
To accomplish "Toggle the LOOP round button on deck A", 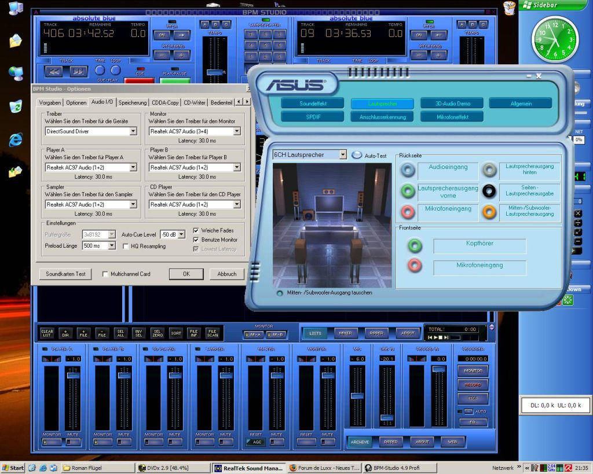I will pyautogui.click(x=115, y=70).
